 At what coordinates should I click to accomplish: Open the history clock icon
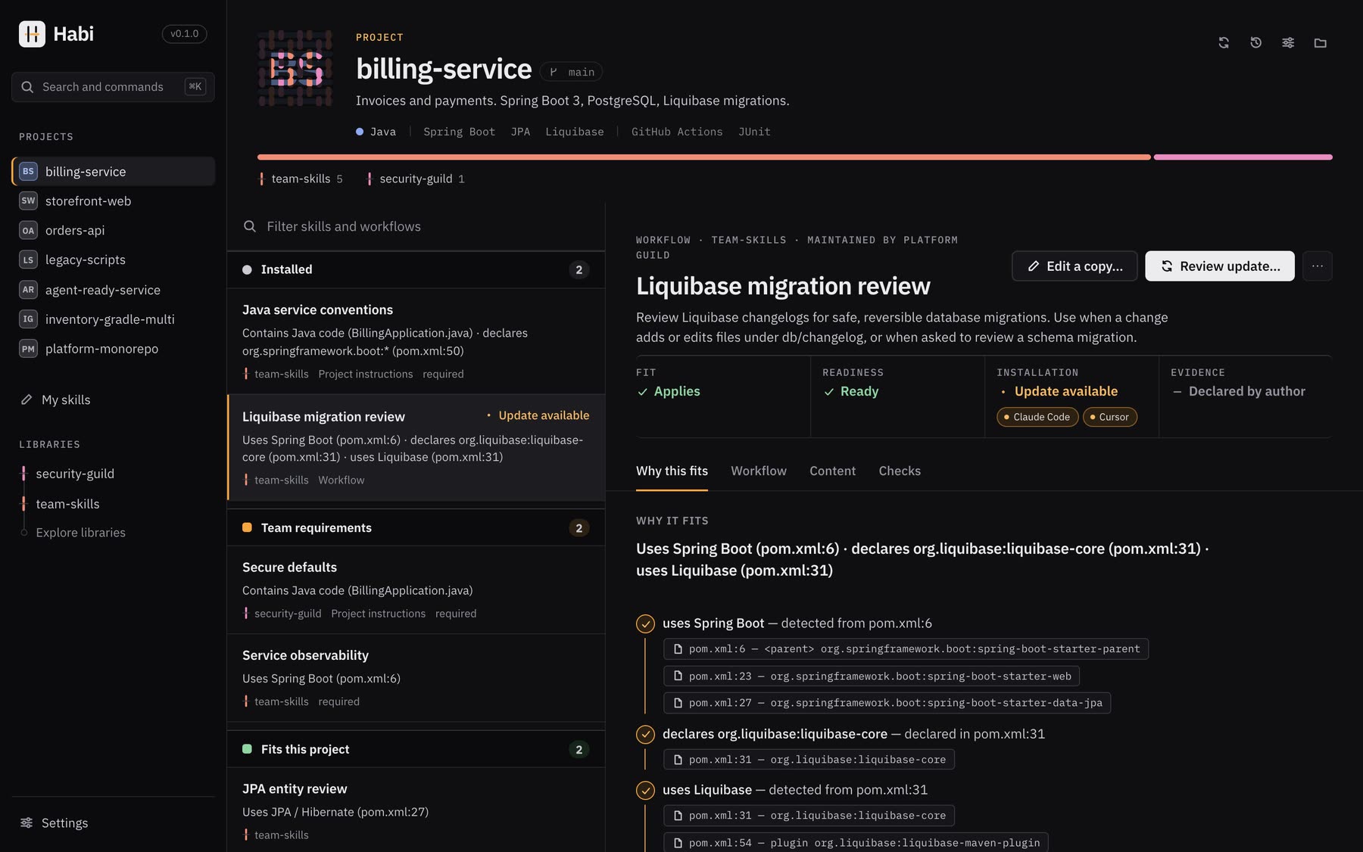(1255, 43)
